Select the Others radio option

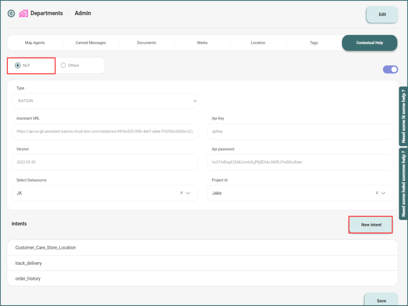click(x=64, y=65)
